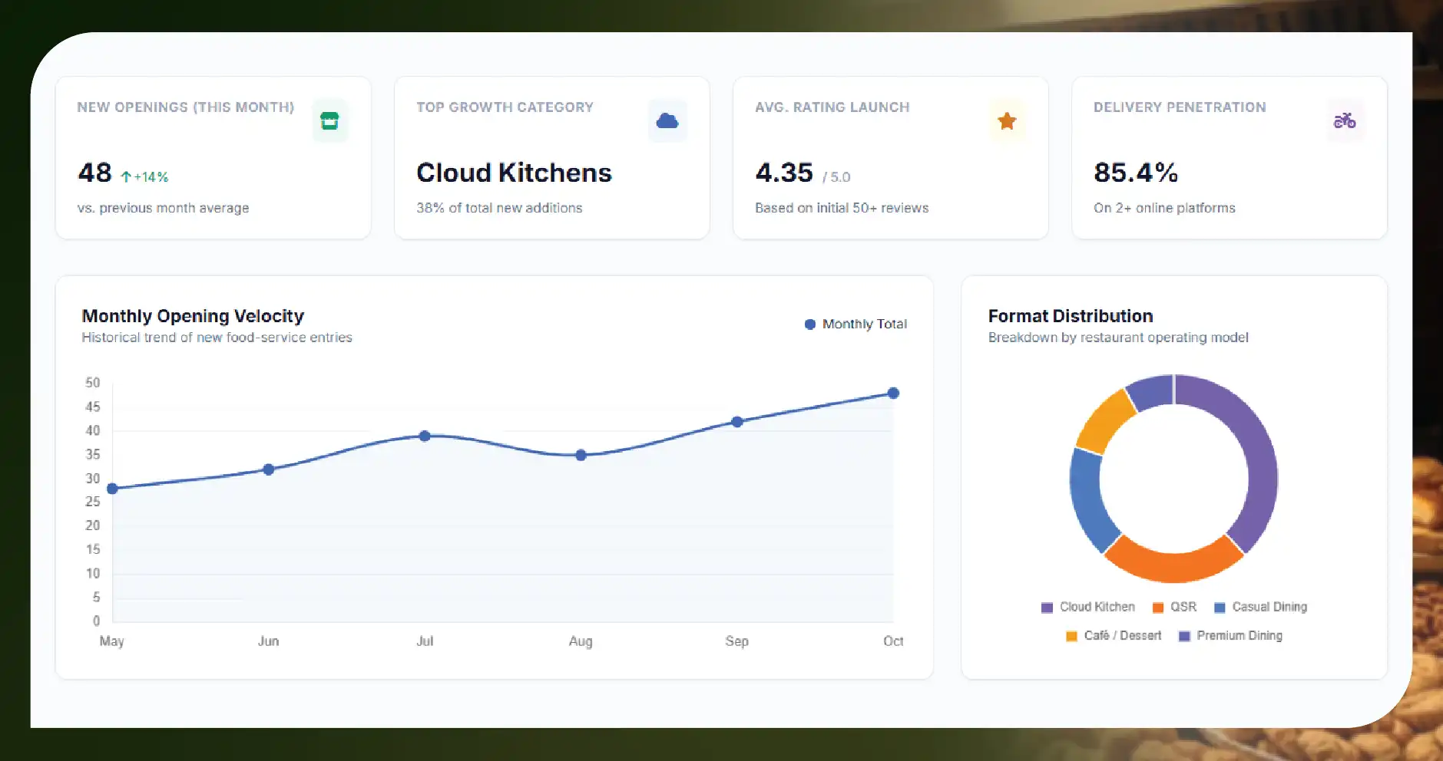Screen dimensions: 1443x761
Task: Click the "Aug" x-axis label
Action: pos(581,641)
